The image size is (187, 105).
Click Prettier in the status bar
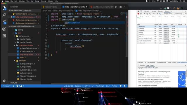pos(115,86)
